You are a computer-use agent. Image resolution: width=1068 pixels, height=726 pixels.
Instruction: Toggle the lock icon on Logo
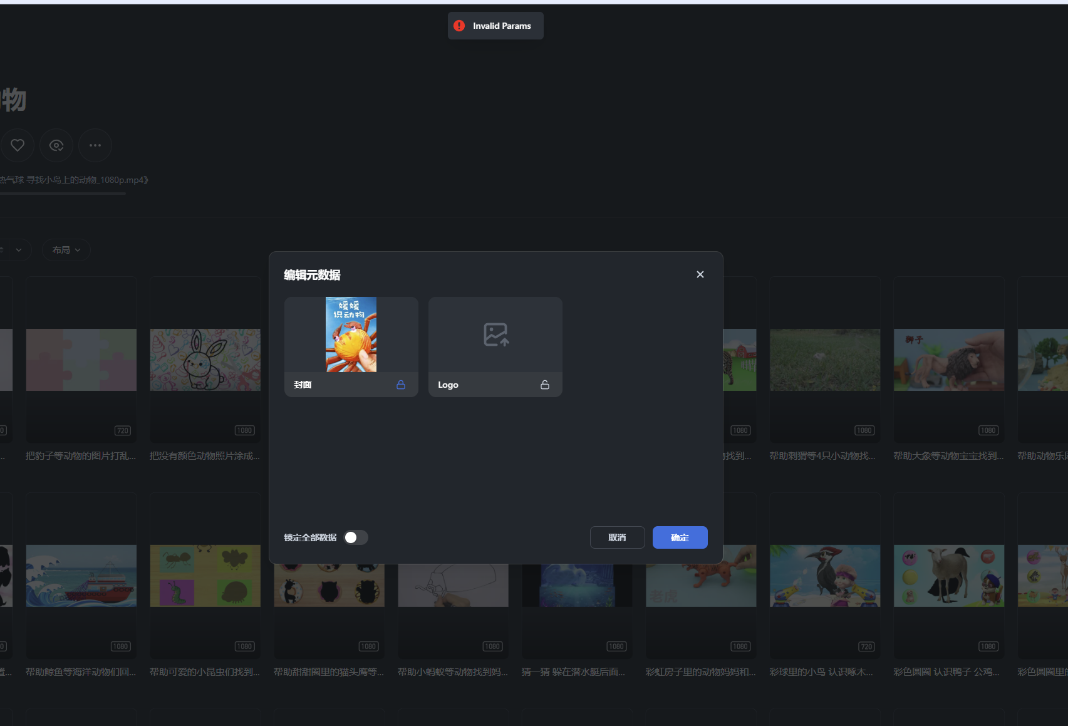545,385
